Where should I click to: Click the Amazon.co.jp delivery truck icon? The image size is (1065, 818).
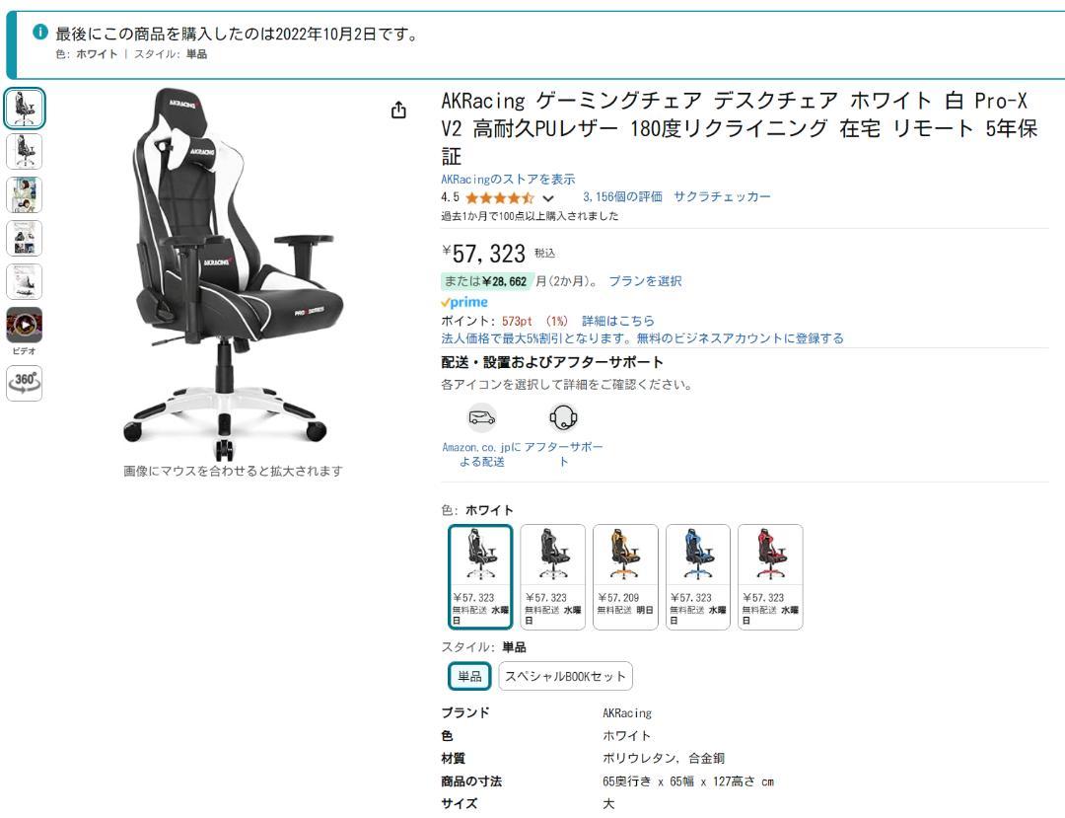482,417
